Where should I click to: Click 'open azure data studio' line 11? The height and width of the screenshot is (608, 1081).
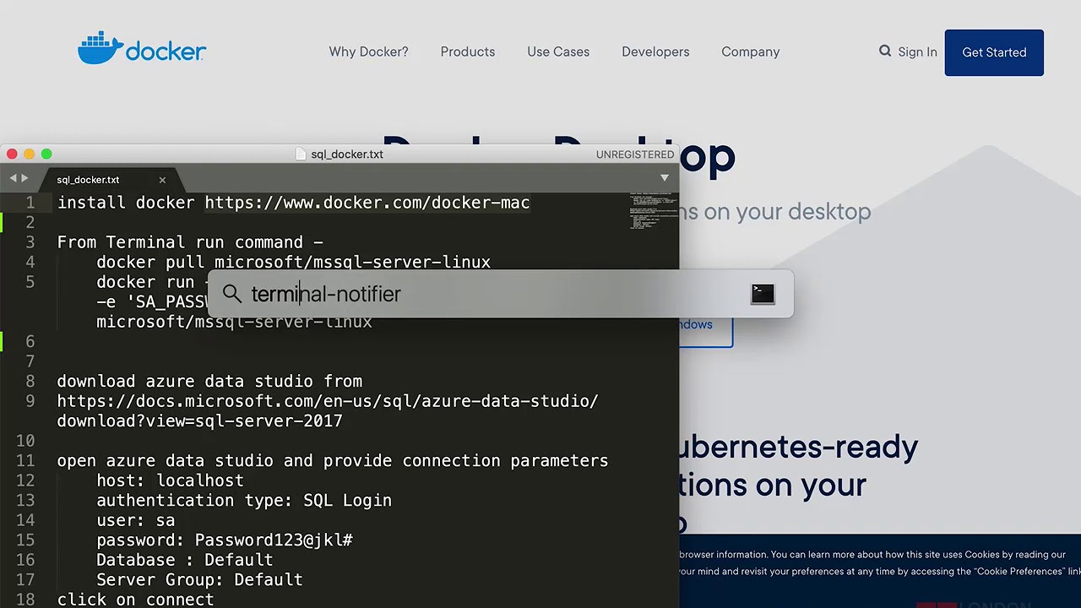tap(333, 461)
